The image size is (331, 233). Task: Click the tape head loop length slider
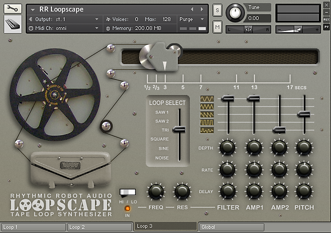[161, 57]
